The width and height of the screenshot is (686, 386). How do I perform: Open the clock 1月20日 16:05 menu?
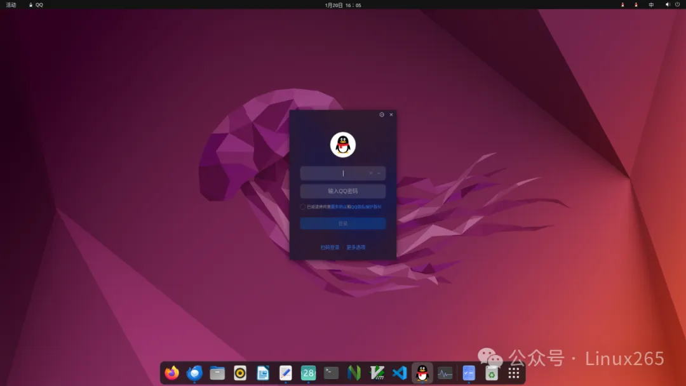point(343,5)
